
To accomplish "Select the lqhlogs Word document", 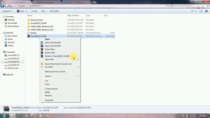I will click(x=33, y=33).
